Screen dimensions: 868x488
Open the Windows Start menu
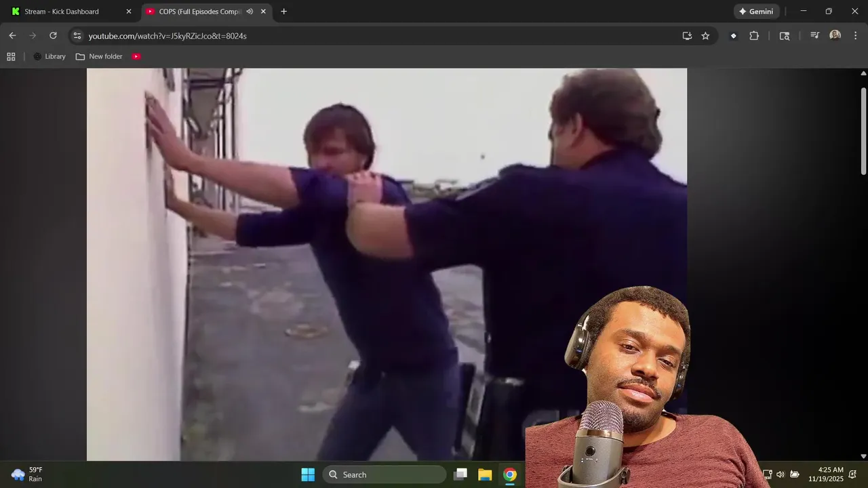point(308,474)
